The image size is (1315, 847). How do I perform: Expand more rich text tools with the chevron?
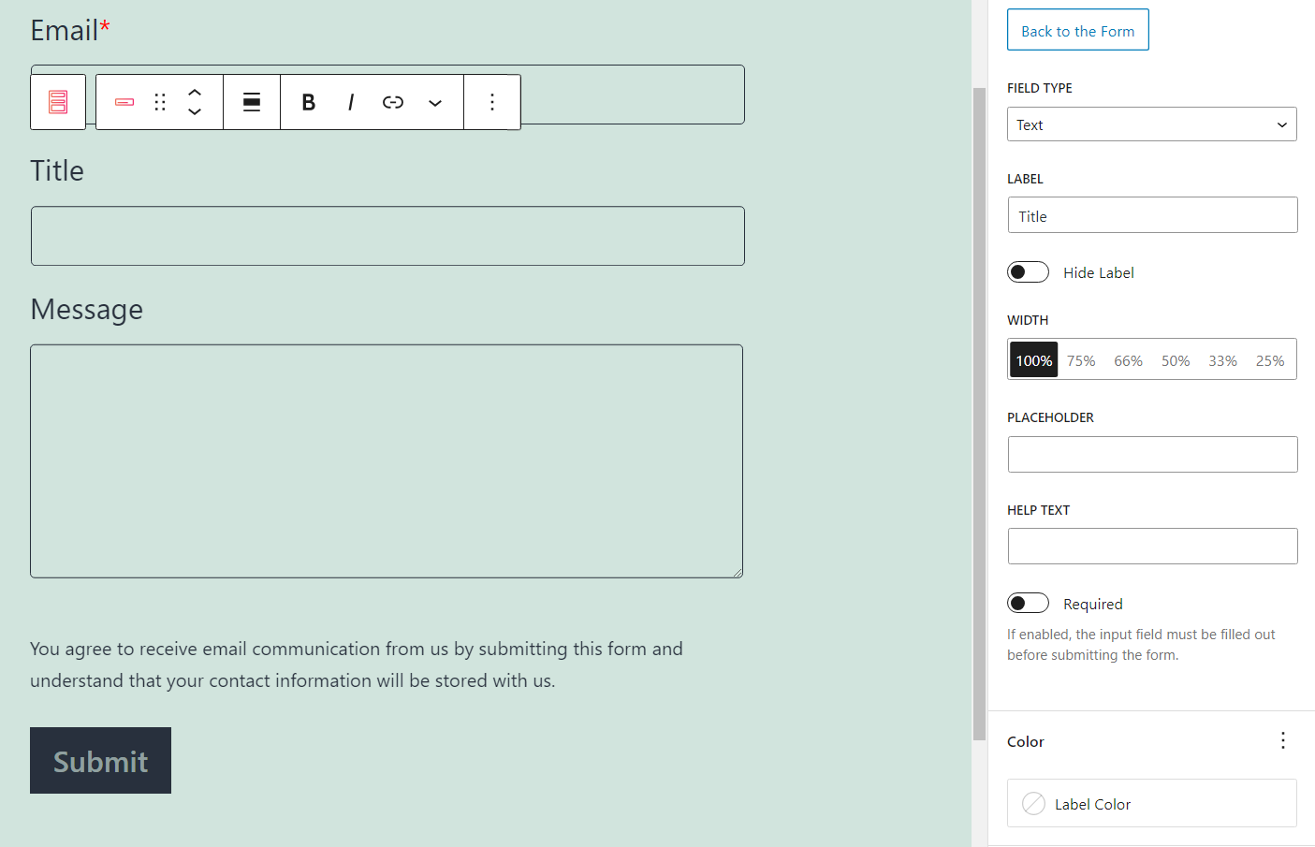[434, 103]
